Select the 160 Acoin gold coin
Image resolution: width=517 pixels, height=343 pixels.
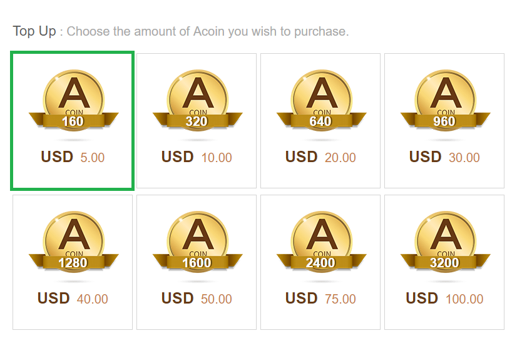73,101
